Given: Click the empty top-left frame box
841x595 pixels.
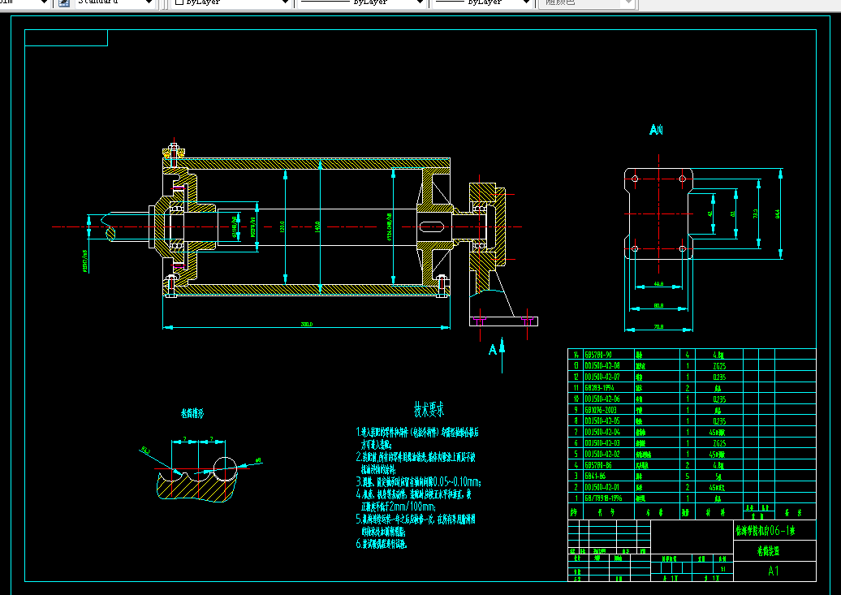Looking at the screenshot, I should pos(66,37).
